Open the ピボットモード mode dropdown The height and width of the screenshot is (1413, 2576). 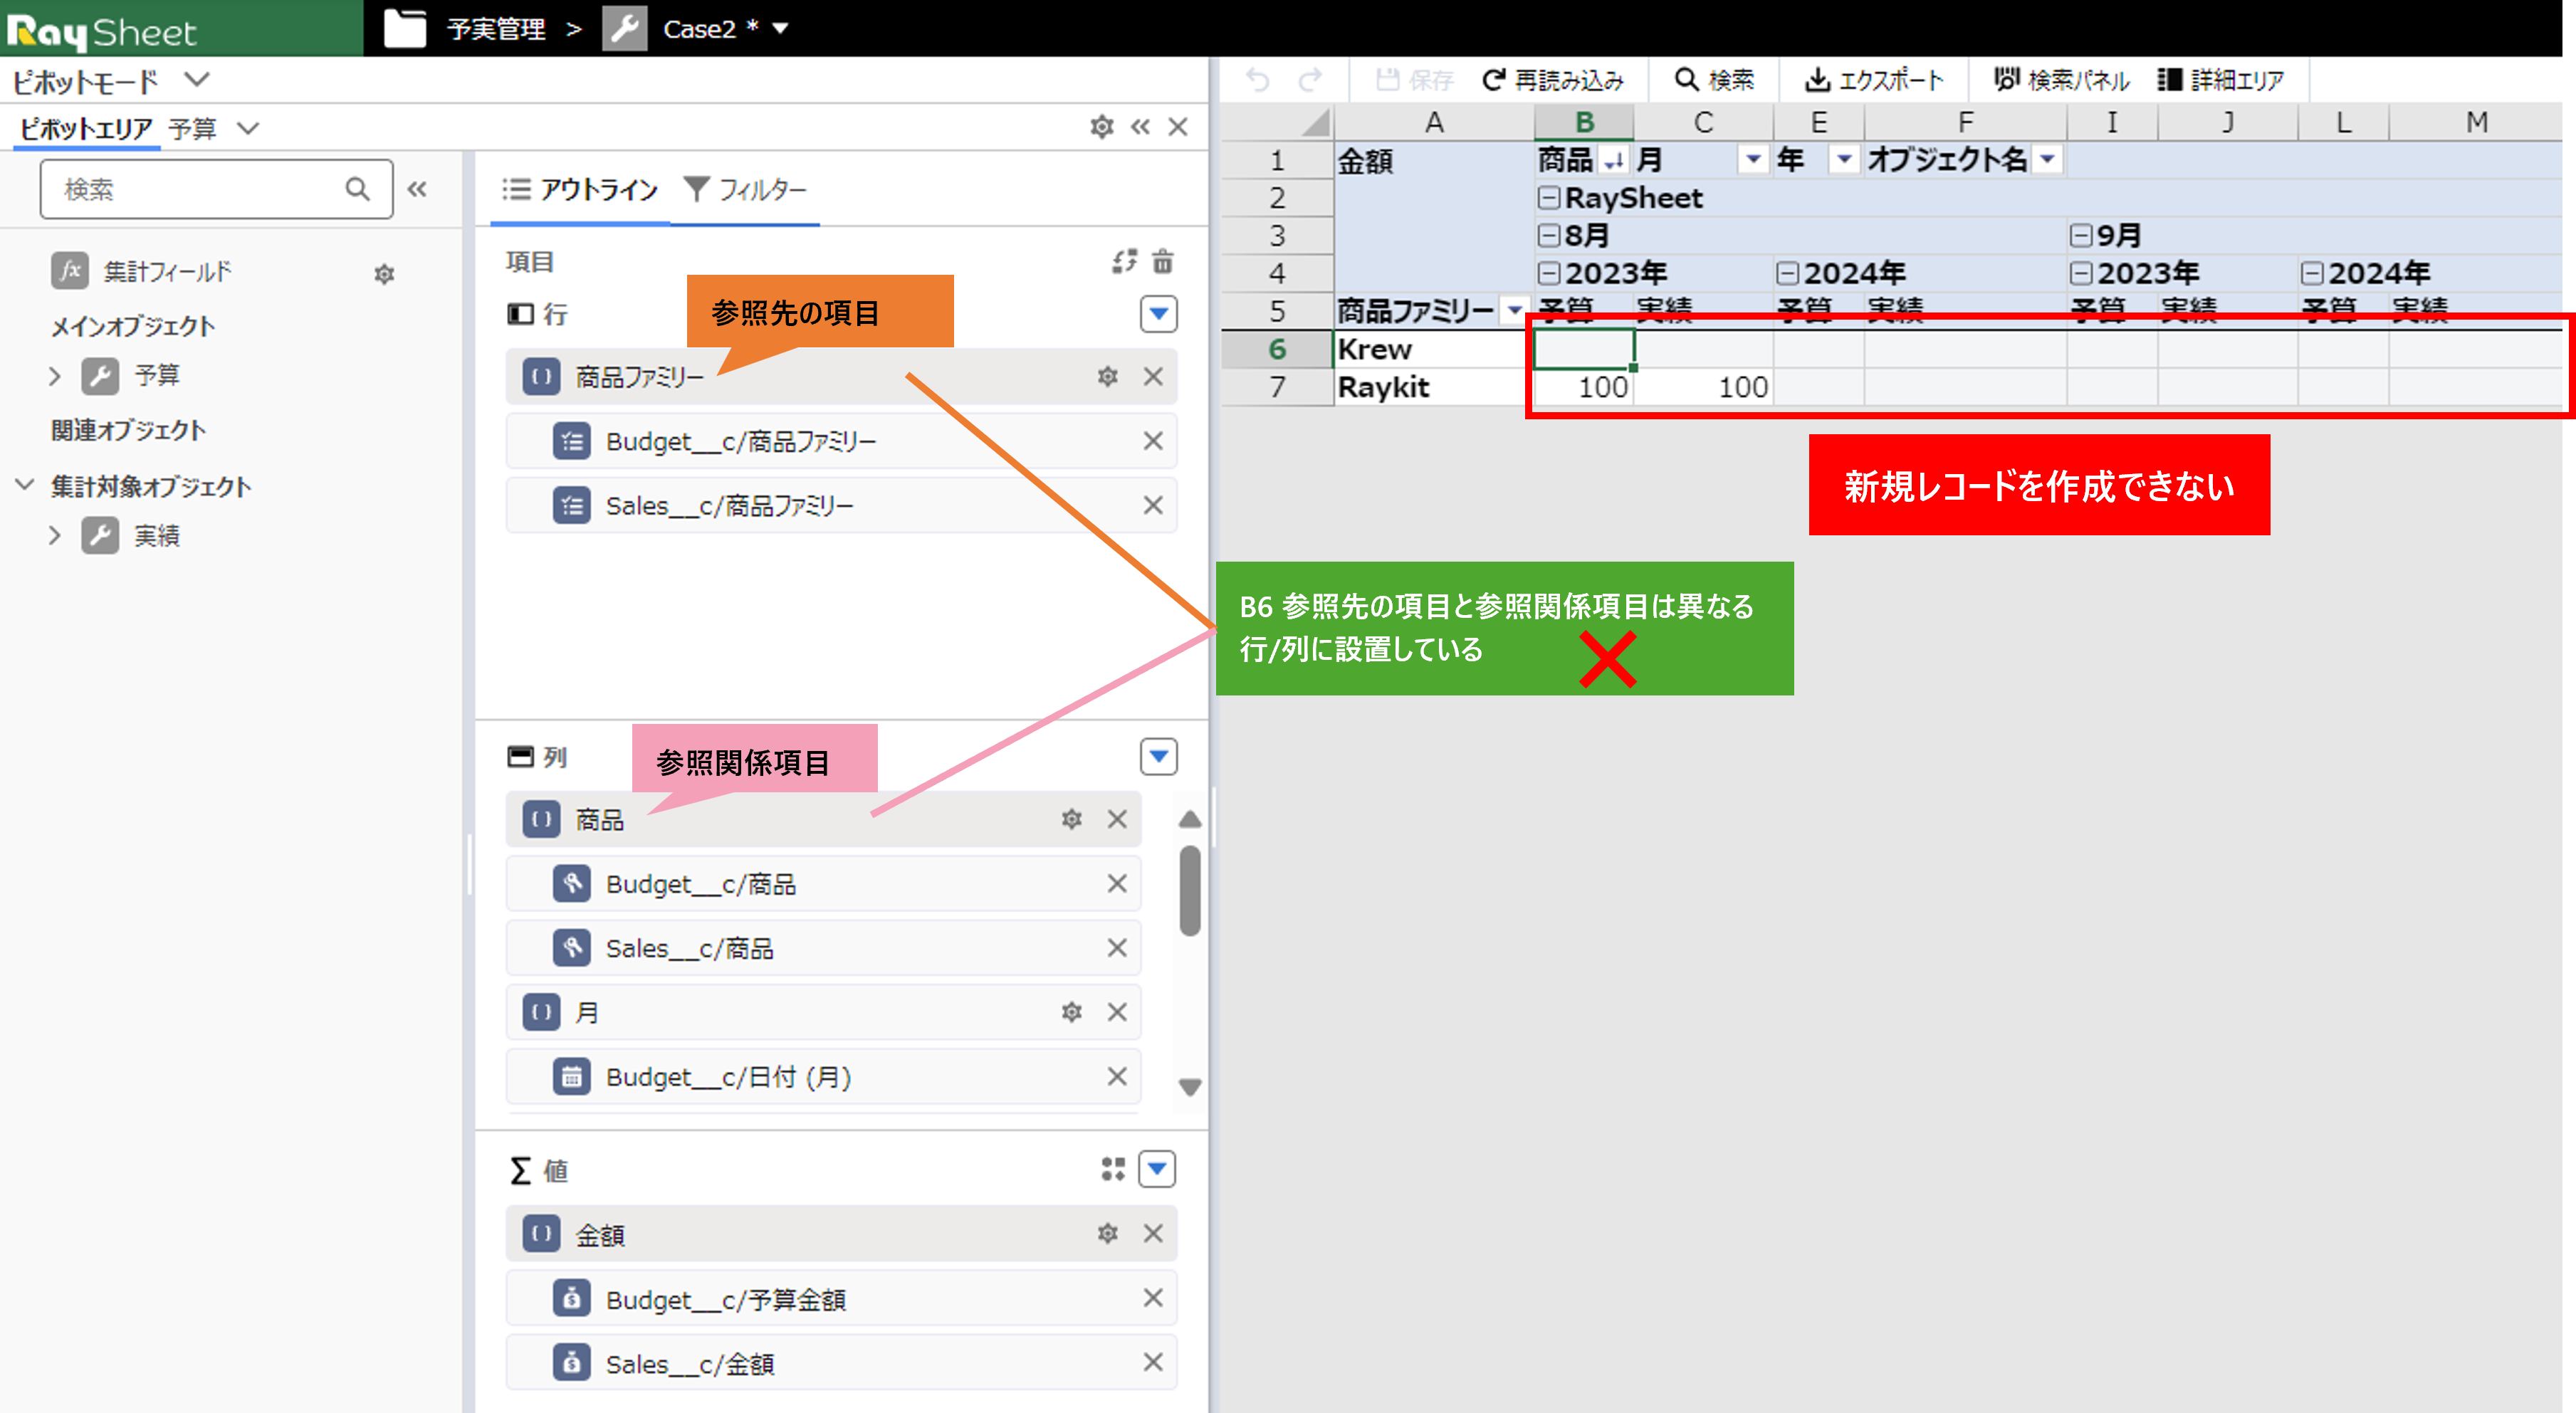tap(197, 79)
